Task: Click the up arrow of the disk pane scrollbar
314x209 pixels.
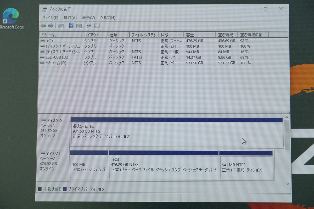Action: [x=287, y=118]
